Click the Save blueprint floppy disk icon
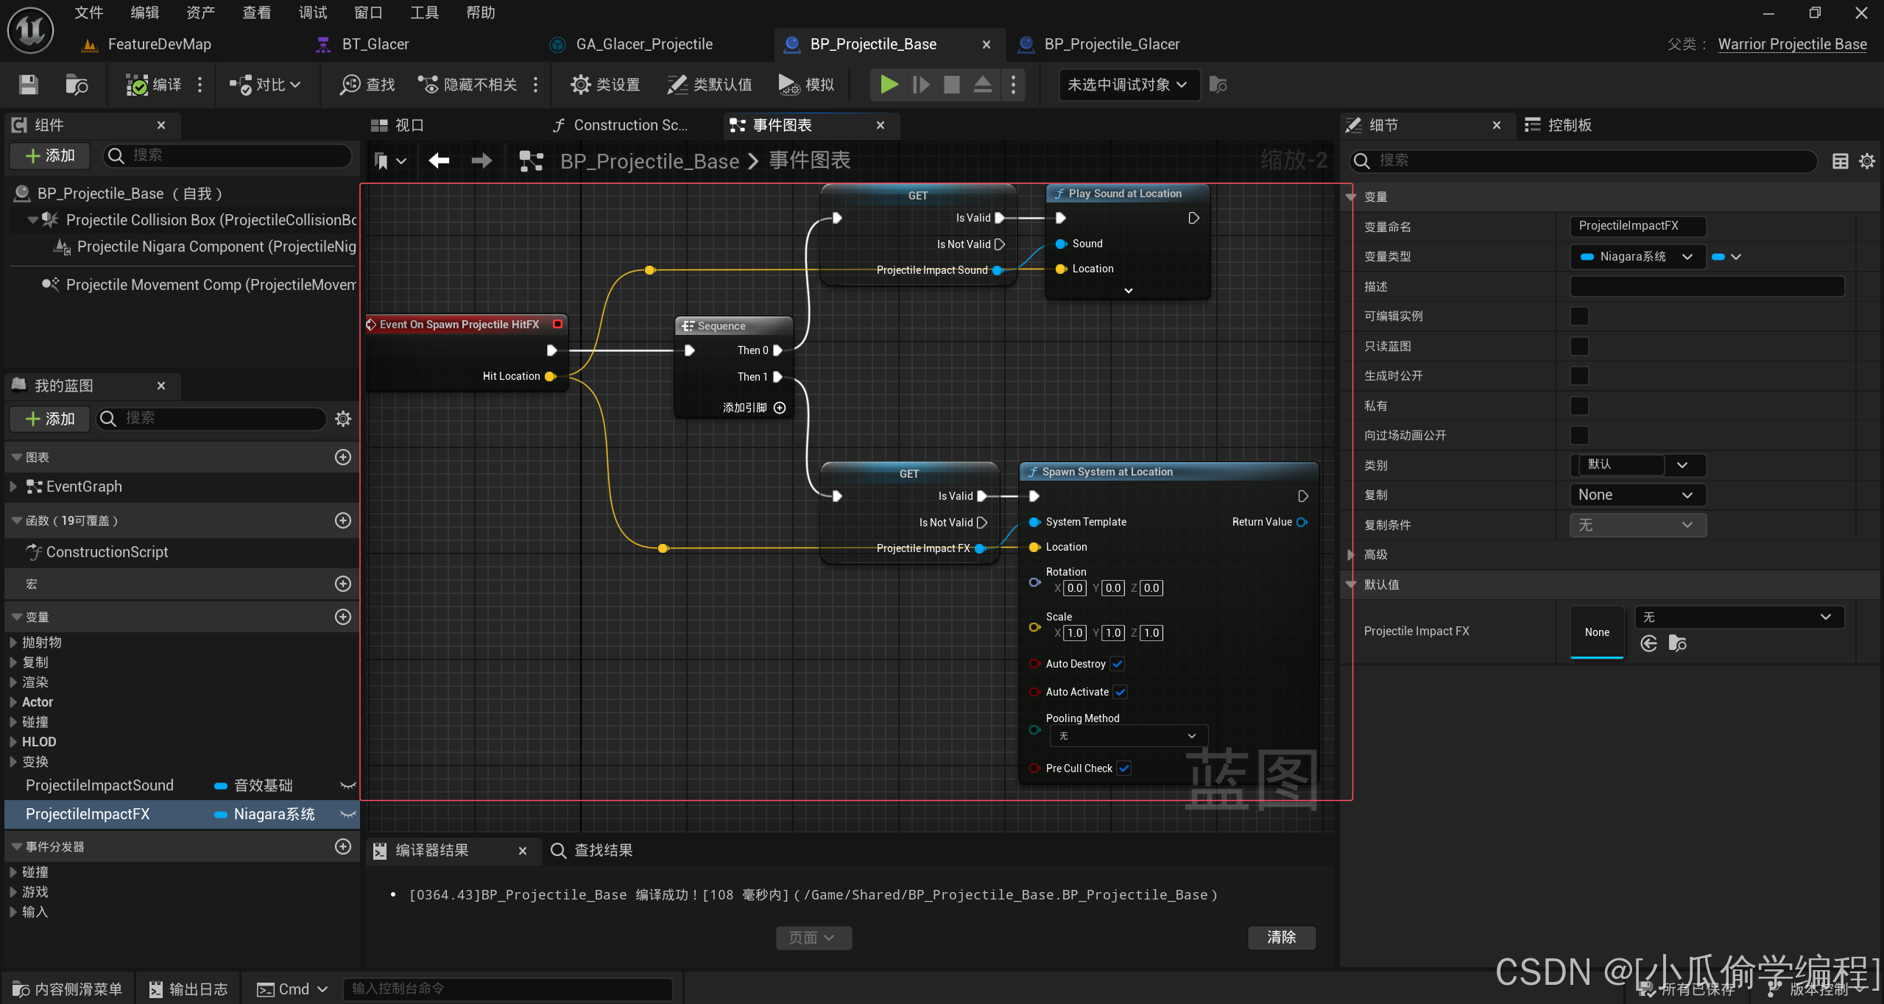The height and width of the screenshot is (1004, 1884). 29,85
